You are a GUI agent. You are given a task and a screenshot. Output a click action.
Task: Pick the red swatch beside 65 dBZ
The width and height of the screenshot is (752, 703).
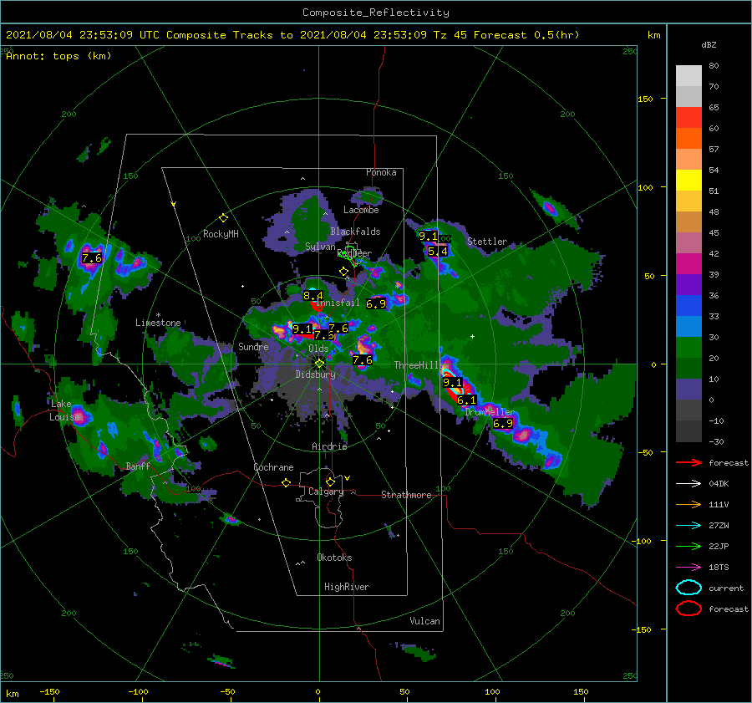click(x=688, y=118)
